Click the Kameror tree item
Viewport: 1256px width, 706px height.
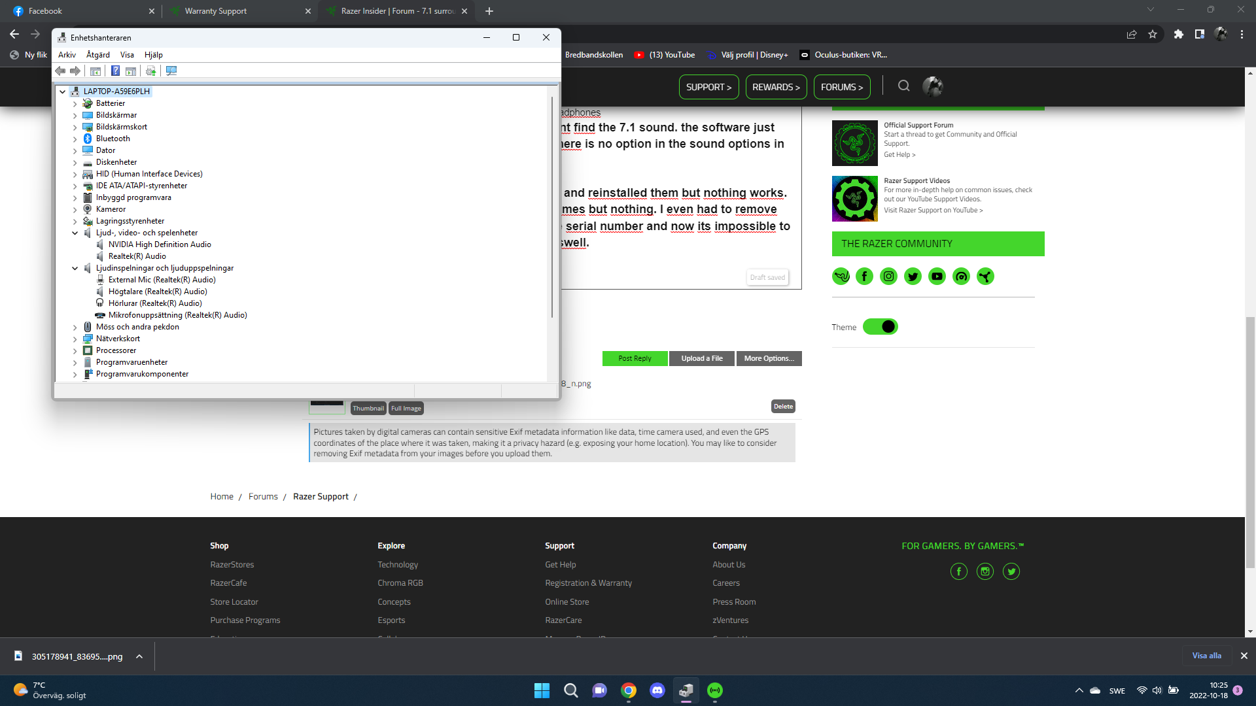click(x=111, y=209)
